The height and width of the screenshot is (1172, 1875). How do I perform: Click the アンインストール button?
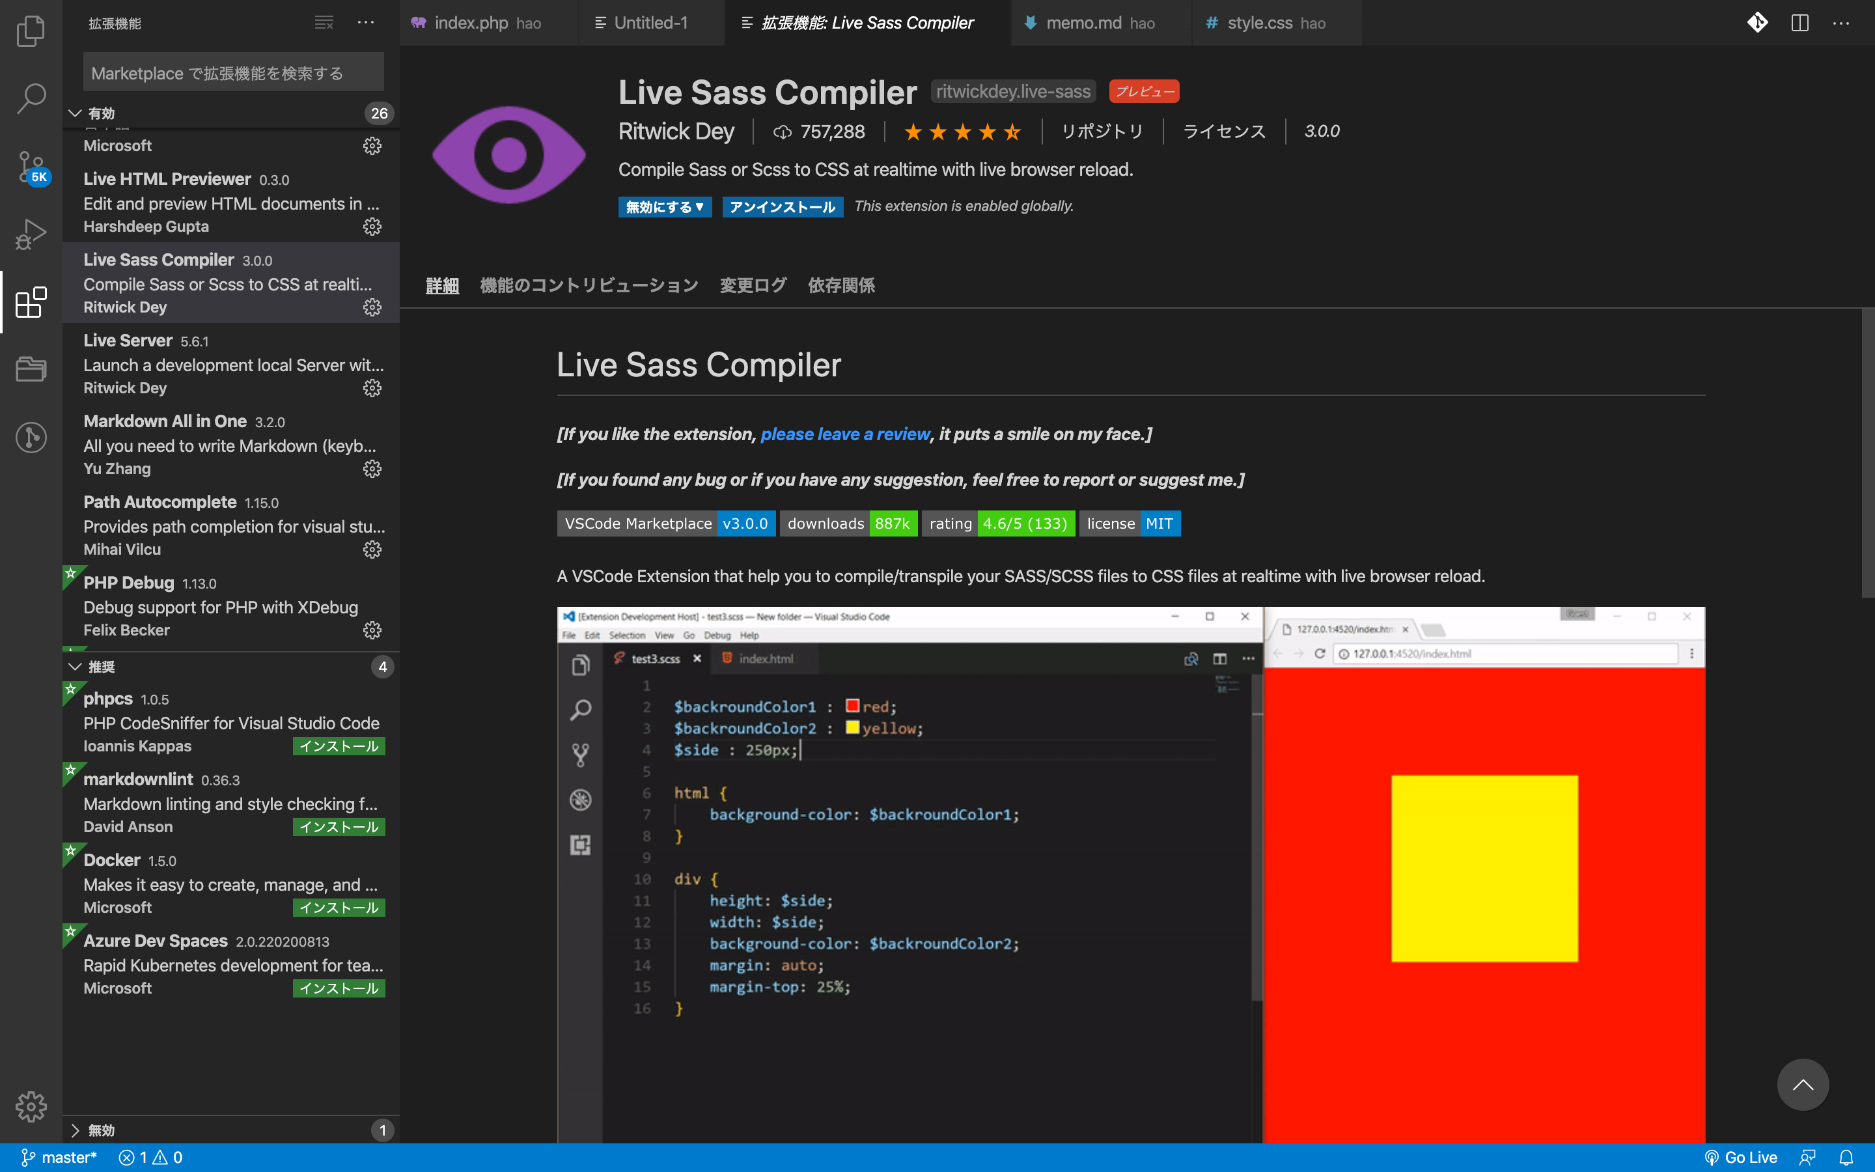click(x=783, y=207)
